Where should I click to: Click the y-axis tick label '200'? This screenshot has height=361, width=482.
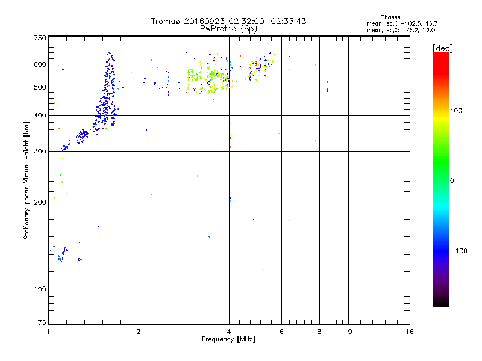40,202
